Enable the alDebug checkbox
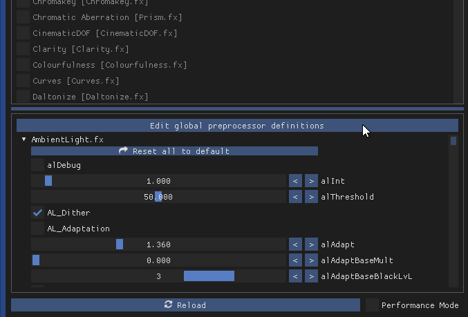 pos(38,165)
